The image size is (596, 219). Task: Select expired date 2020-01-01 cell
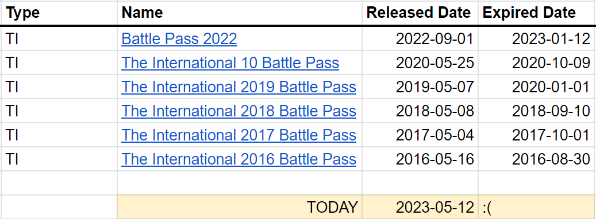click(x=537, y=87)
